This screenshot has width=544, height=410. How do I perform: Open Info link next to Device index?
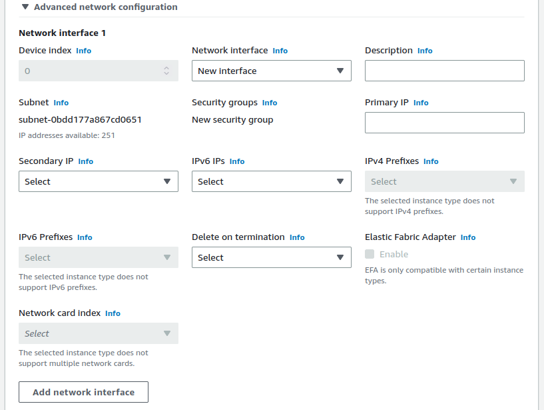(83, 51)
